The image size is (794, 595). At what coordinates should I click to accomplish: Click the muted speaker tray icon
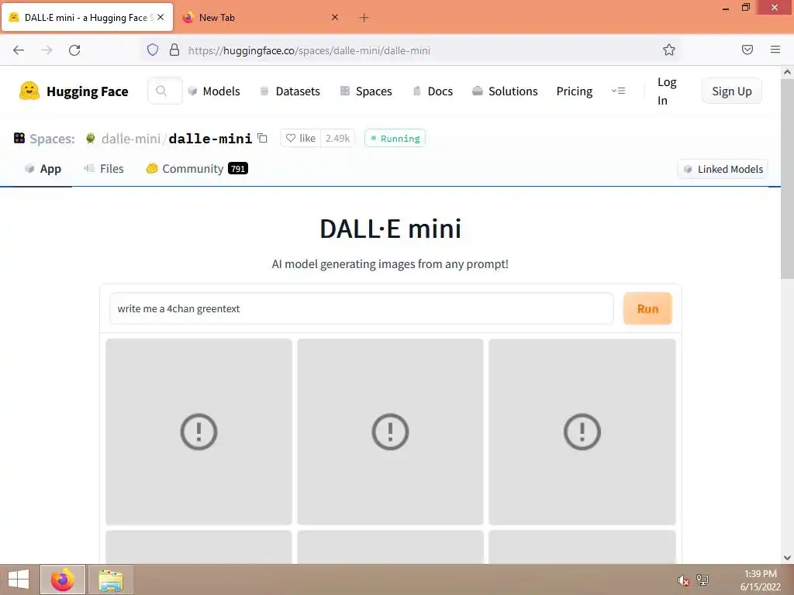click(683, 580)
